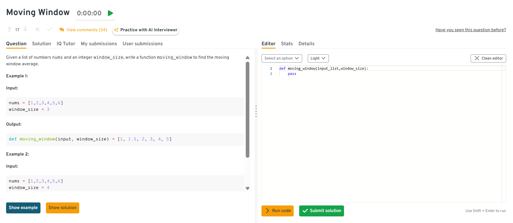The height and width of the screenshot is (223, 513).
Task: Click the panel divider drag handle dots
Action: pos(256,111)
